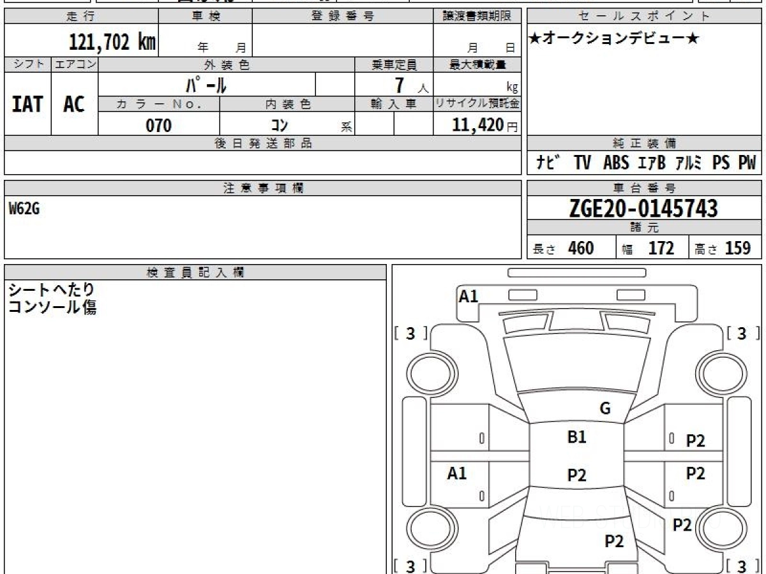Click the TV equipment entry

click(x=582, y=163)
